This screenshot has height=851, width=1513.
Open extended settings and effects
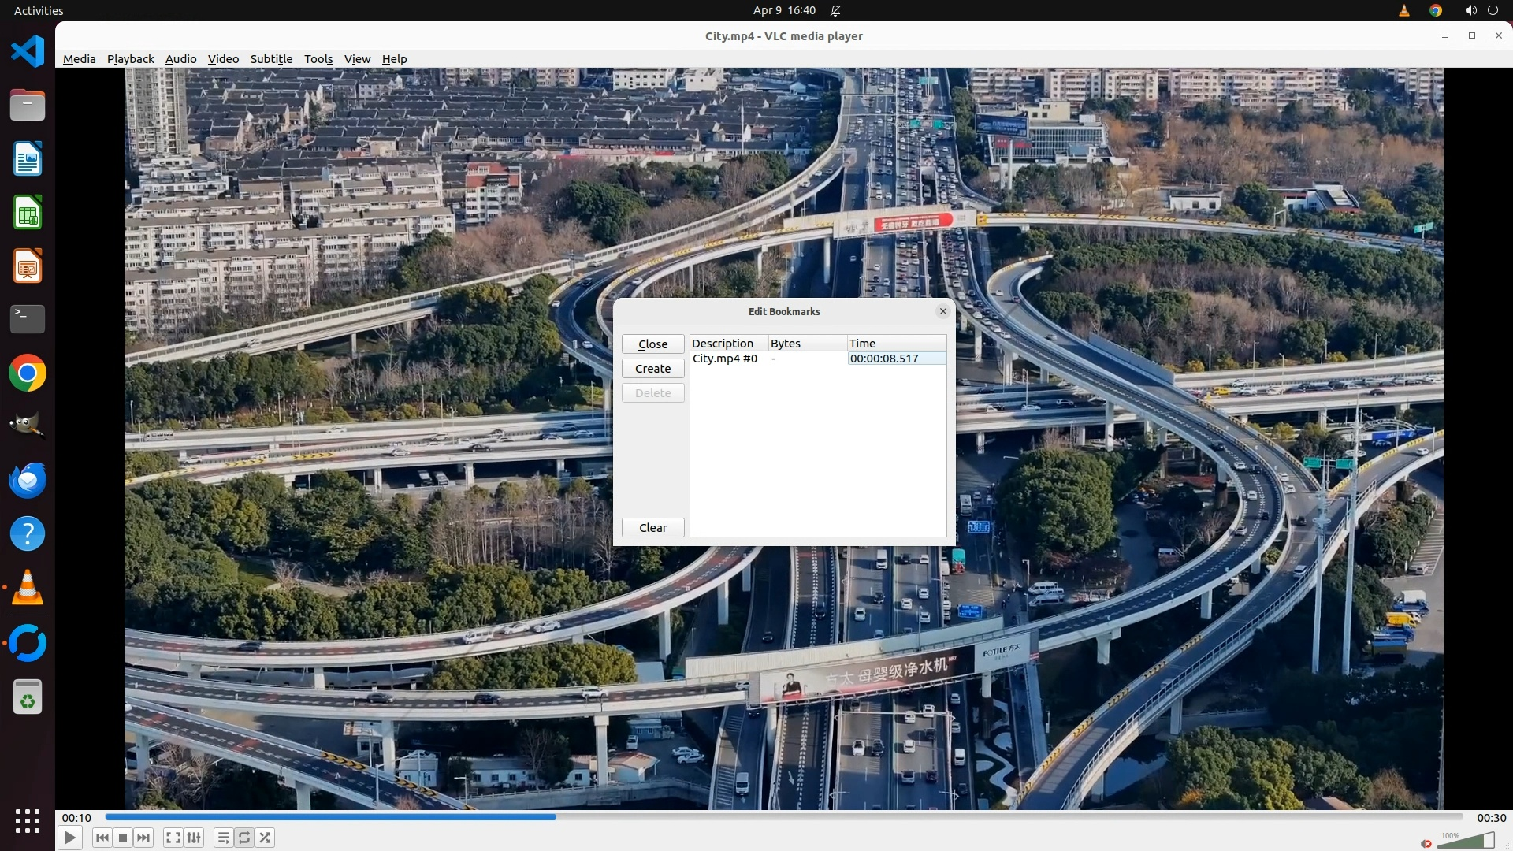(194, 838)
